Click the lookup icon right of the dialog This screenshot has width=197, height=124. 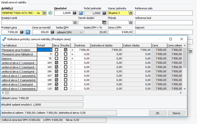190,51
